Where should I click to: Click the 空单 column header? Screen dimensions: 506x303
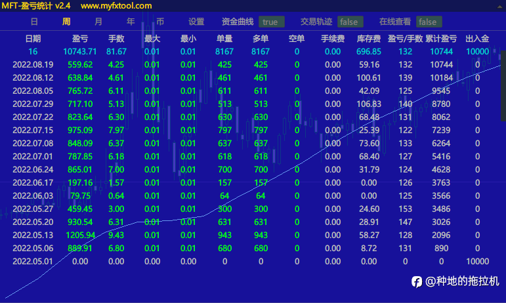click(297, 39)
